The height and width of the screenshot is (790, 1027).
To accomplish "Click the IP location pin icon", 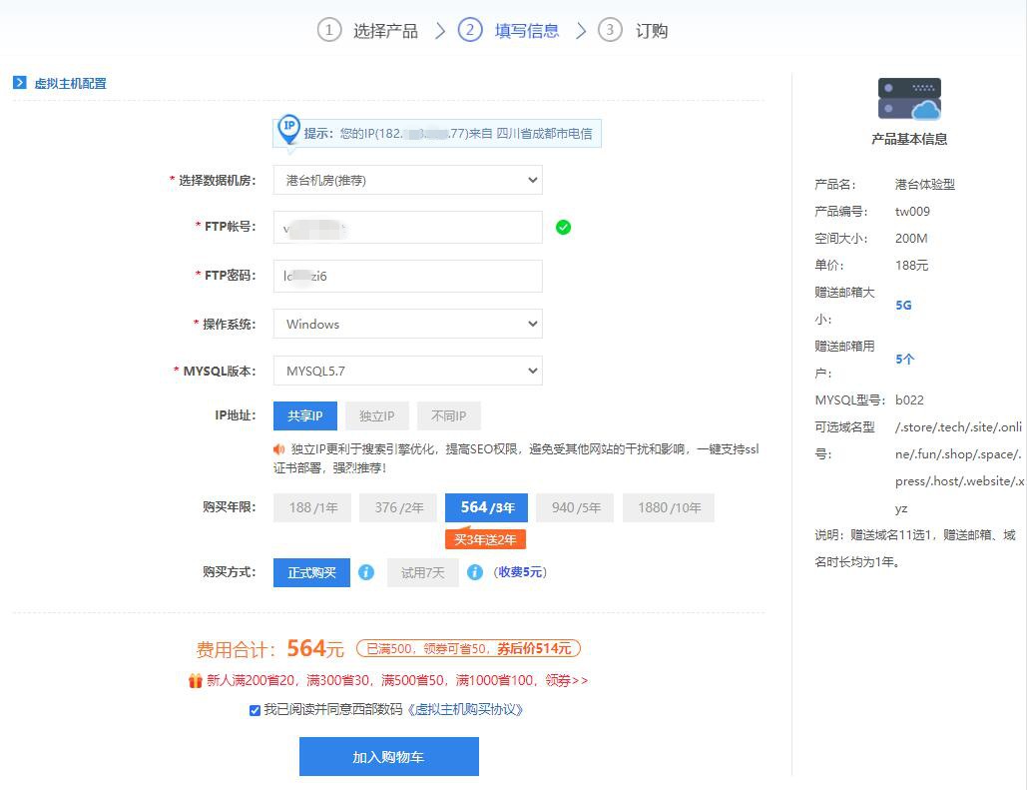I will tap(288, 129).
